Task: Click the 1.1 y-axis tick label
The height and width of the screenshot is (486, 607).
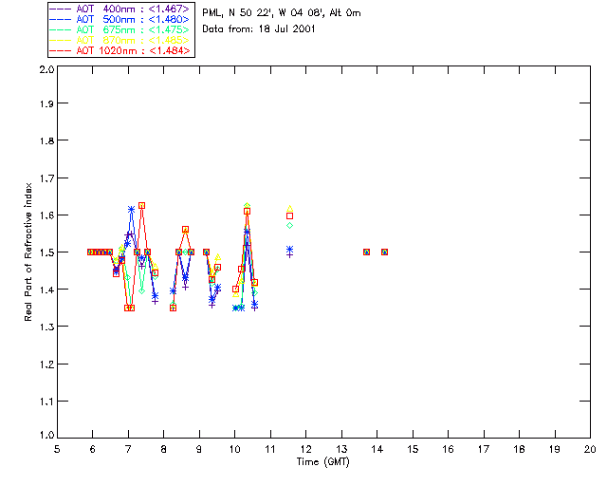Action: pos(46,402)
